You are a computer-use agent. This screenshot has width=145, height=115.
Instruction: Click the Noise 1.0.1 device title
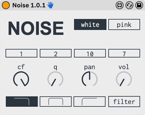pyautogui.click(x=29, y=5)
